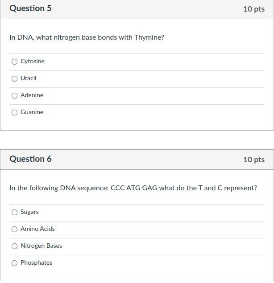The width and height of the screenshot is (274, 283).
Task: Click the Amino Acids answer label
Action: click(x=37, y=229)
